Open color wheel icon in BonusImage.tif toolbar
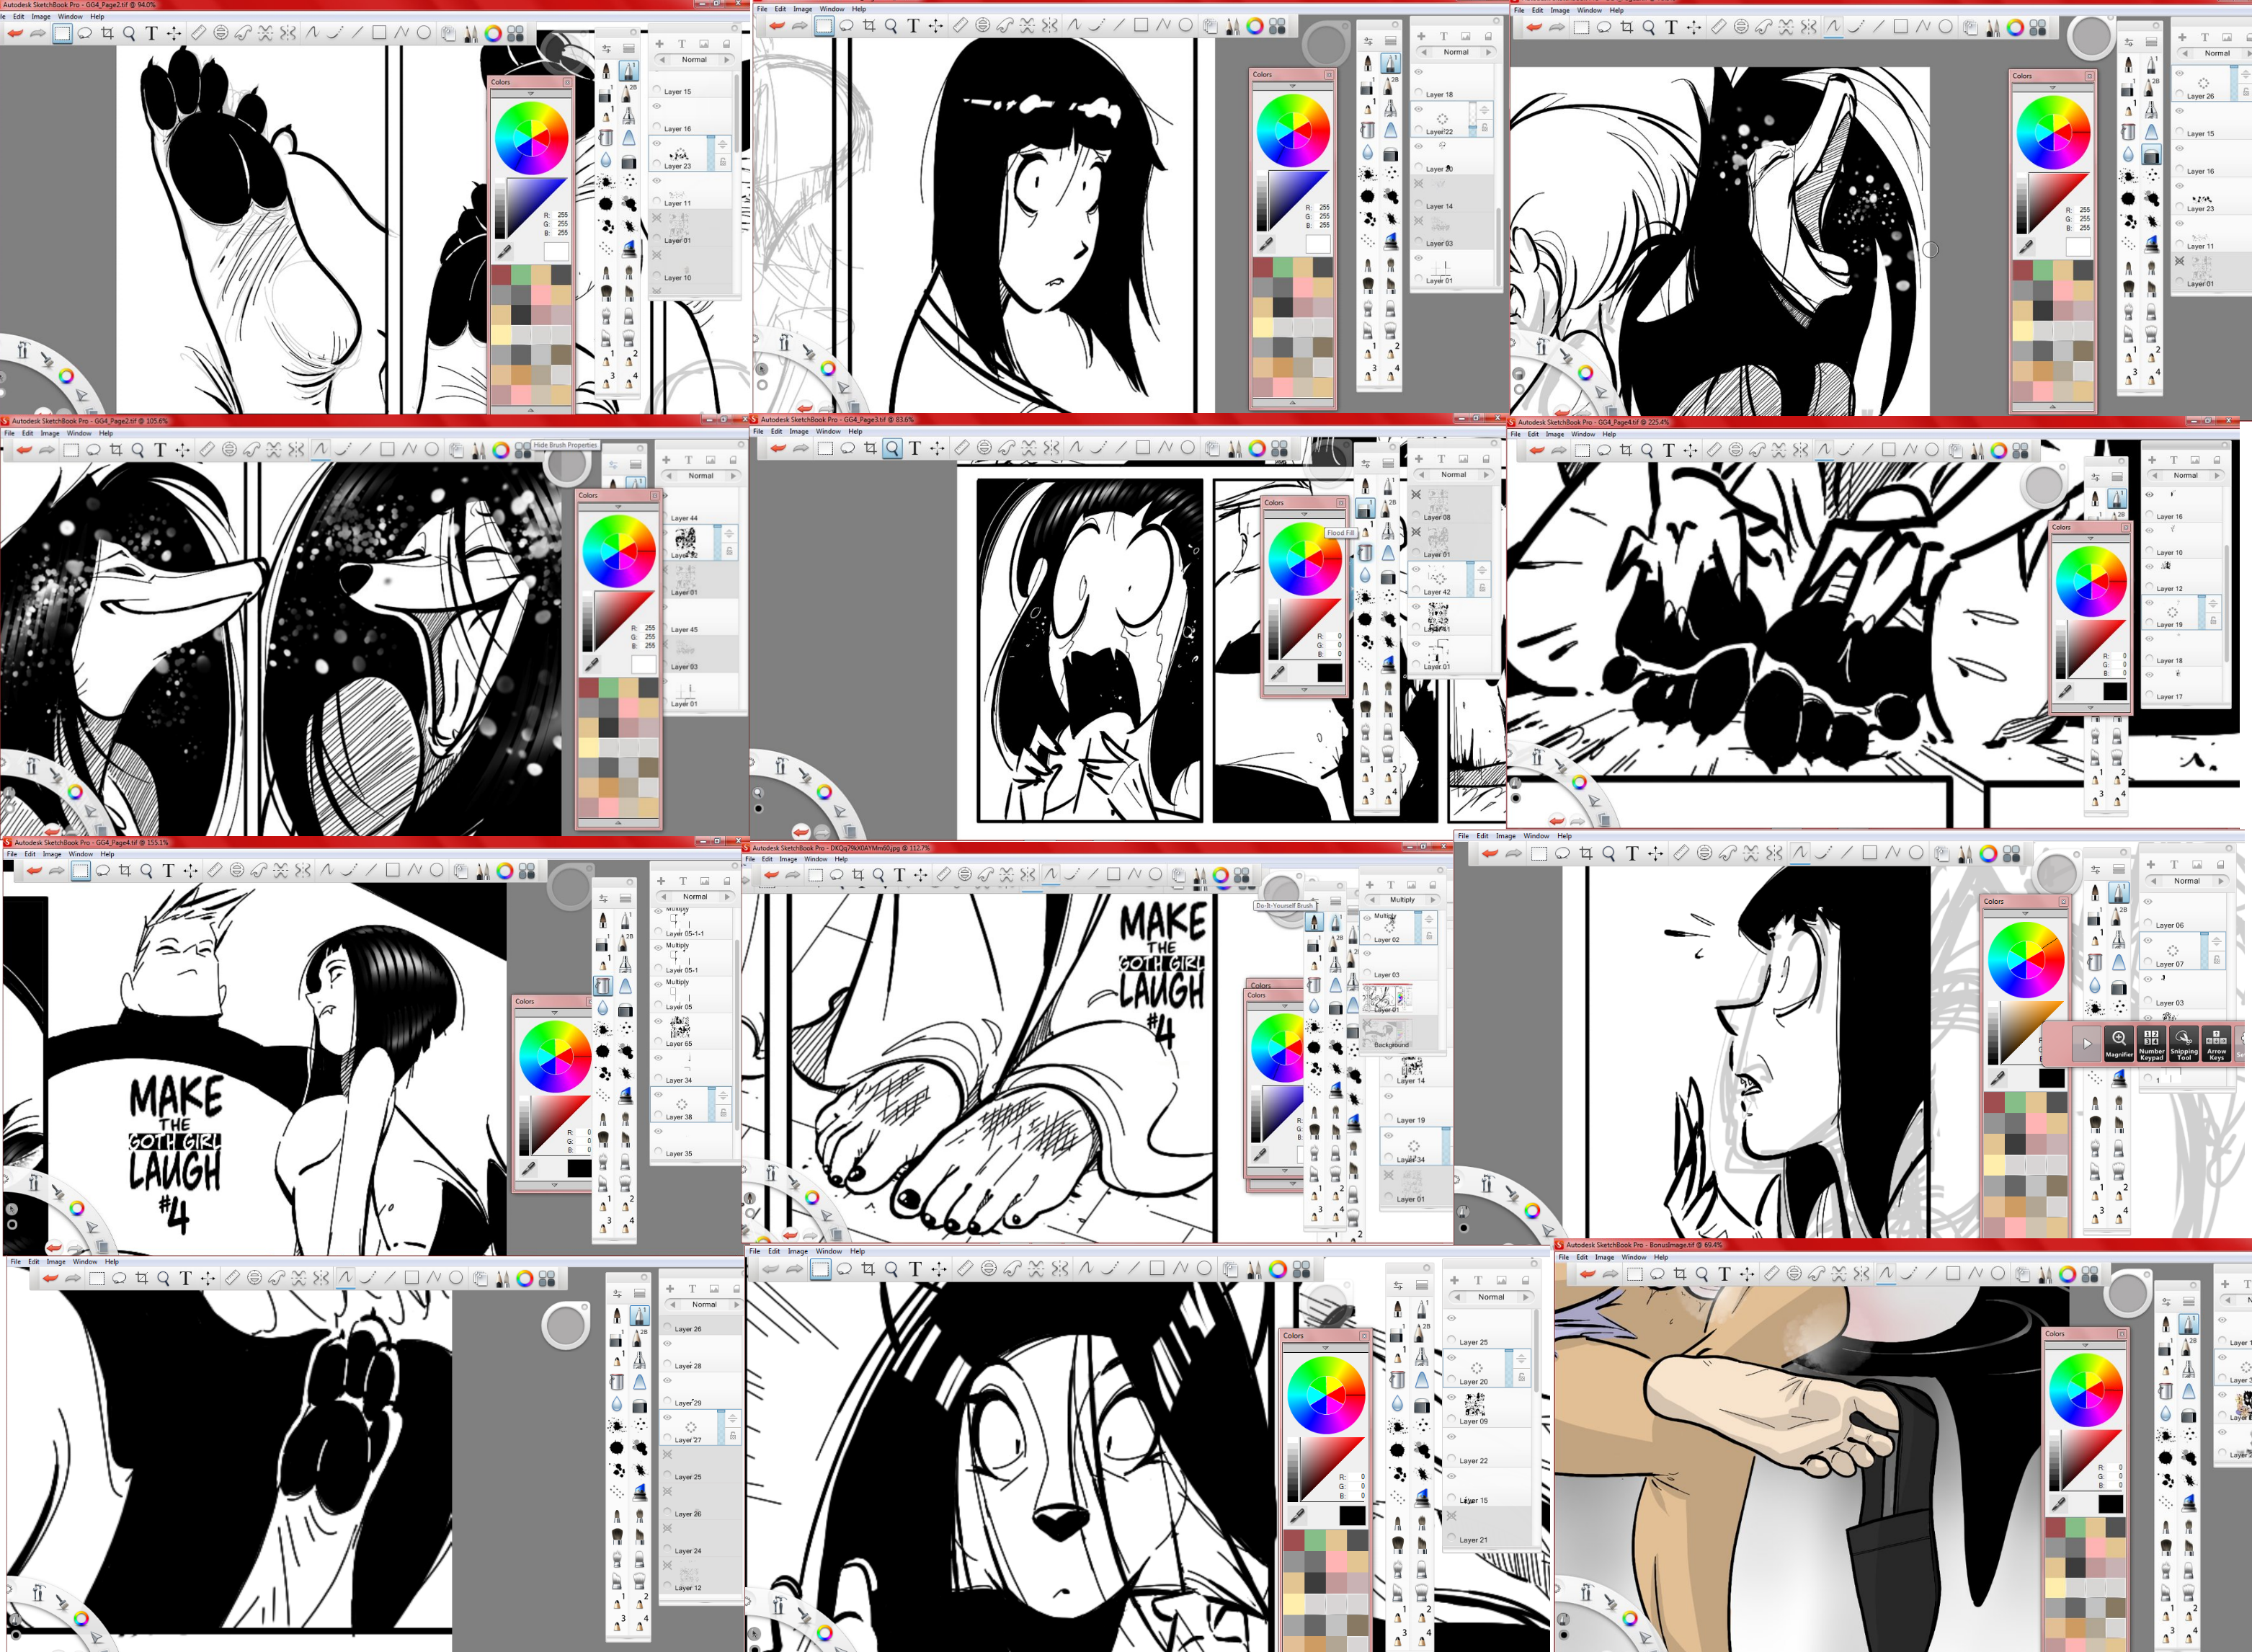 click(2067, 1274)
